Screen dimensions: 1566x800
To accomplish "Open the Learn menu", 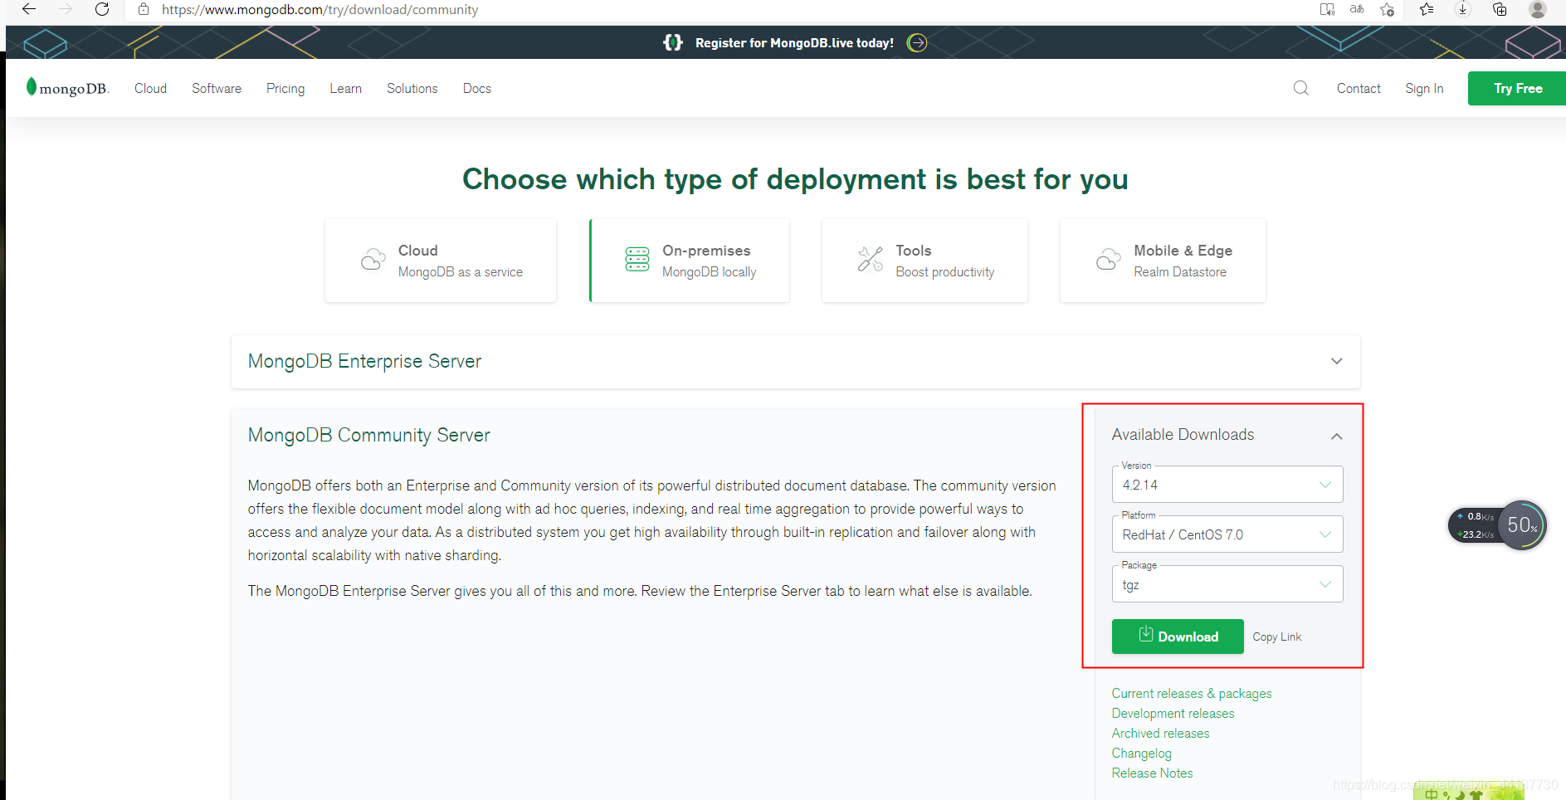I will click(x=345, y=88).
